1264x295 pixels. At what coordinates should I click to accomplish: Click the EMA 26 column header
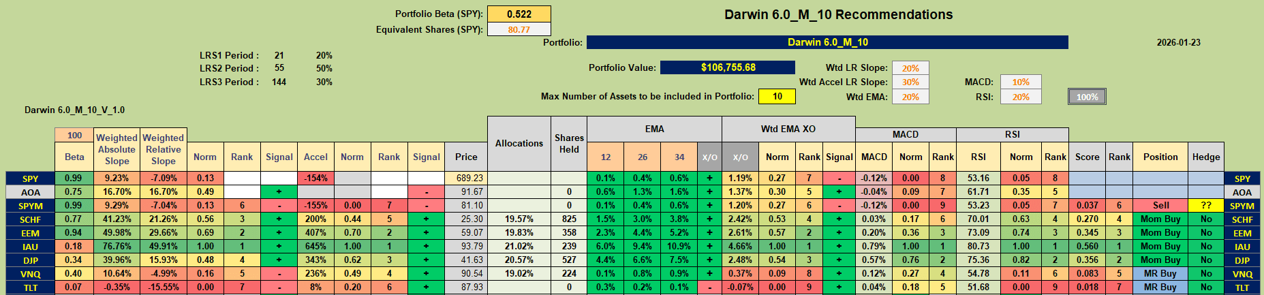(x=643, y=157)
